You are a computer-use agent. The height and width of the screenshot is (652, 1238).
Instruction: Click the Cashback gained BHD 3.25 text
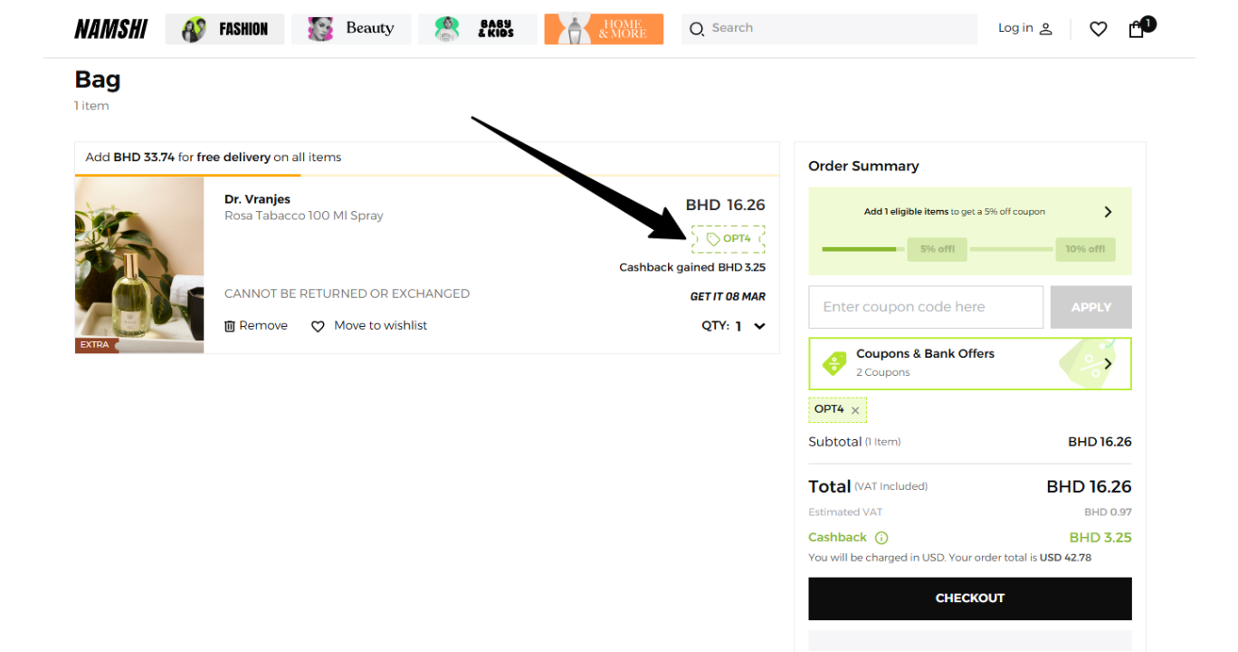[x=692, y=268]
